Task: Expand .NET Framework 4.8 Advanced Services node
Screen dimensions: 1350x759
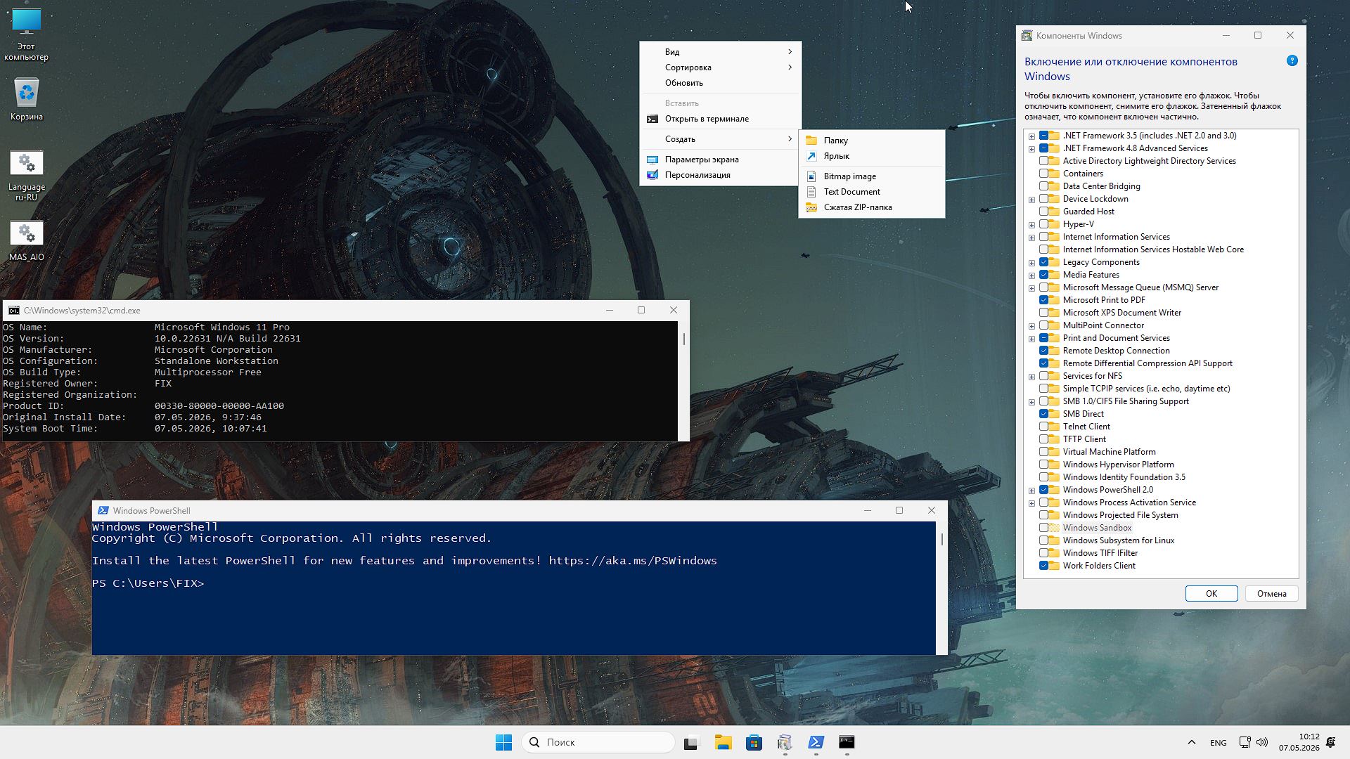Action: [x=1031, y=149]
